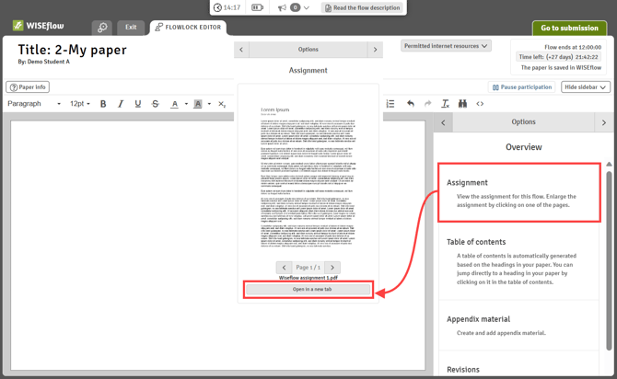Screen dimensions: 617x379
Task: Toggle subscript formatting
Action: [222, 104]
